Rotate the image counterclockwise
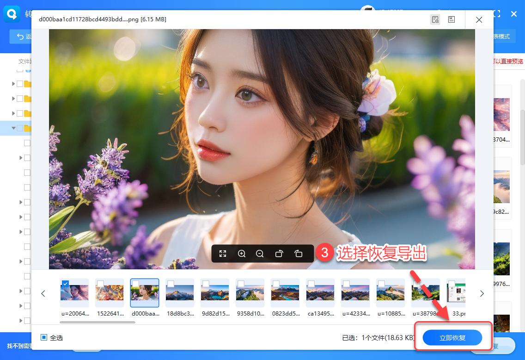The width and height of the screenshot is (525, 360). (x=279, y=254)
